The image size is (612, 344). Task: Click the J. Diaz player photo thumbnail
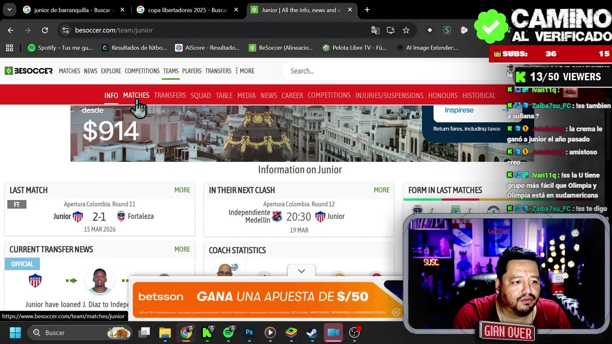click(99, 281)
